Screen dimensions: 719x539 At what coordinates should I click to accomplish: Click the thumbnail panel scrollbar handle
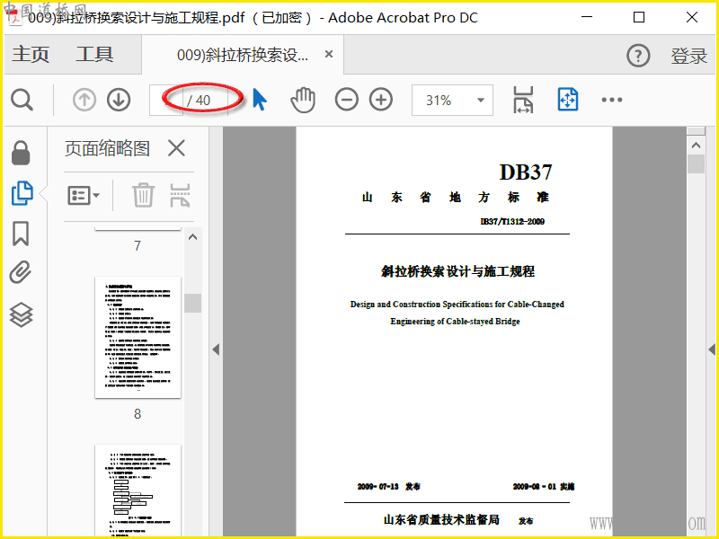click(x=192, y=303)
